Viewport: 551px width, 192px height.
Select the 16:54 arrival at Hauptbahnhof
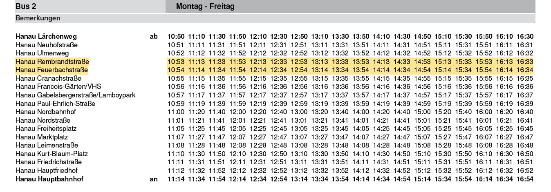pos(525,179)
